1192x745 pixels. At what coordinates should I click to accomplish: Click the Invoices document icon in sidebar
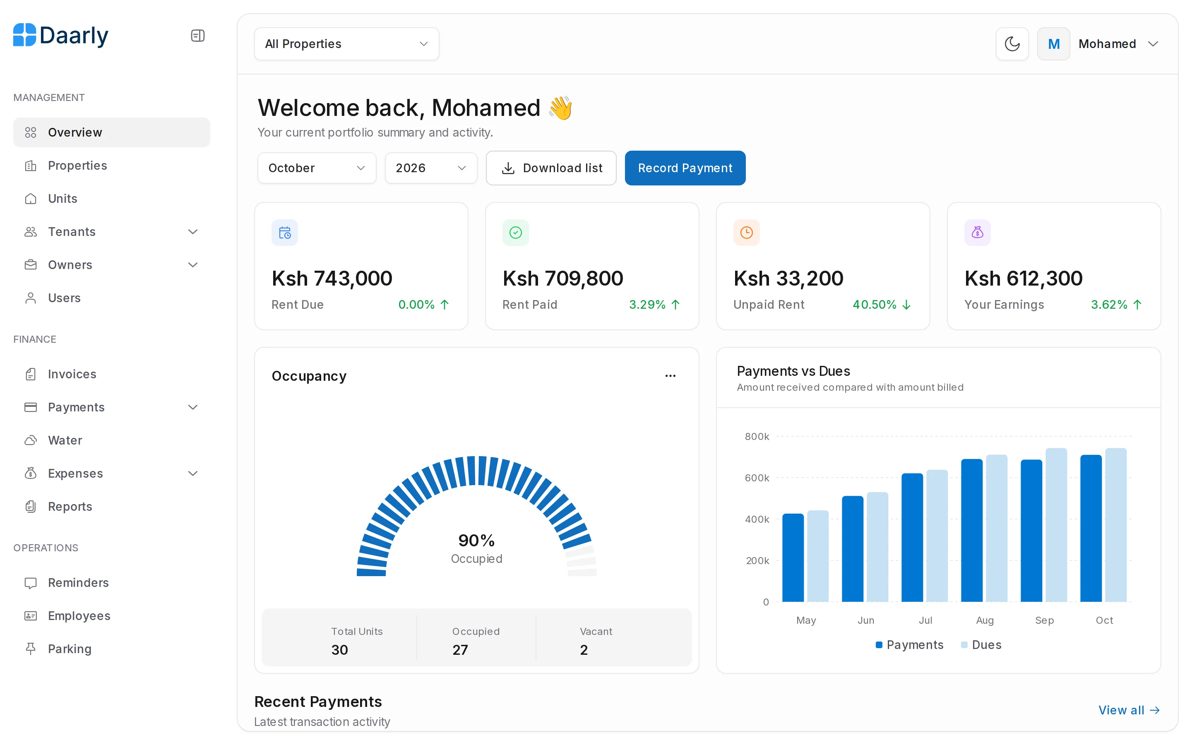click(31, 374)
